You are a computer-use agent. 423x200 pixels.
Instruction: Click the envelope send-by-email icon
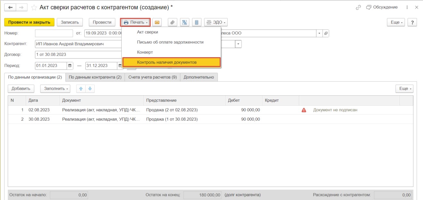click(x=157, y=22)
